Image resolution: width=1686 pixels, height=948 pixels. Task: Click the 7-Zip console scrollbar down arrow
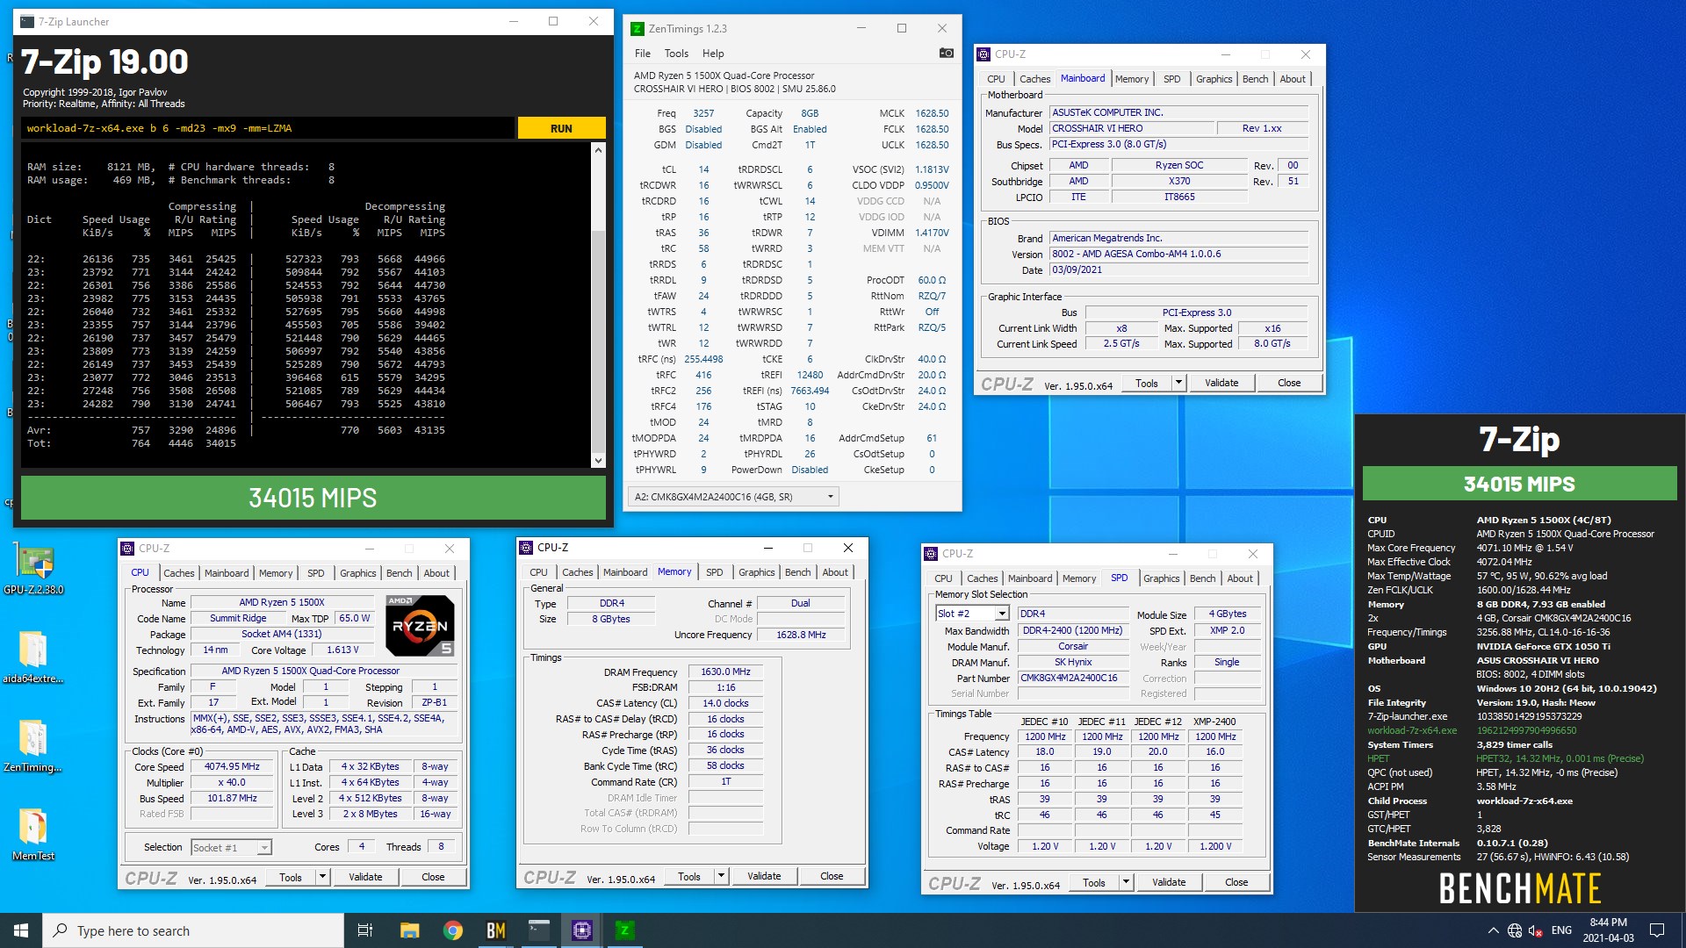tap(598, 461)
